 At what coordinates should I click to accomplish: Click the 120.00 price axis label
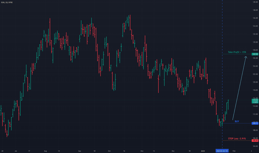[255, 82]
